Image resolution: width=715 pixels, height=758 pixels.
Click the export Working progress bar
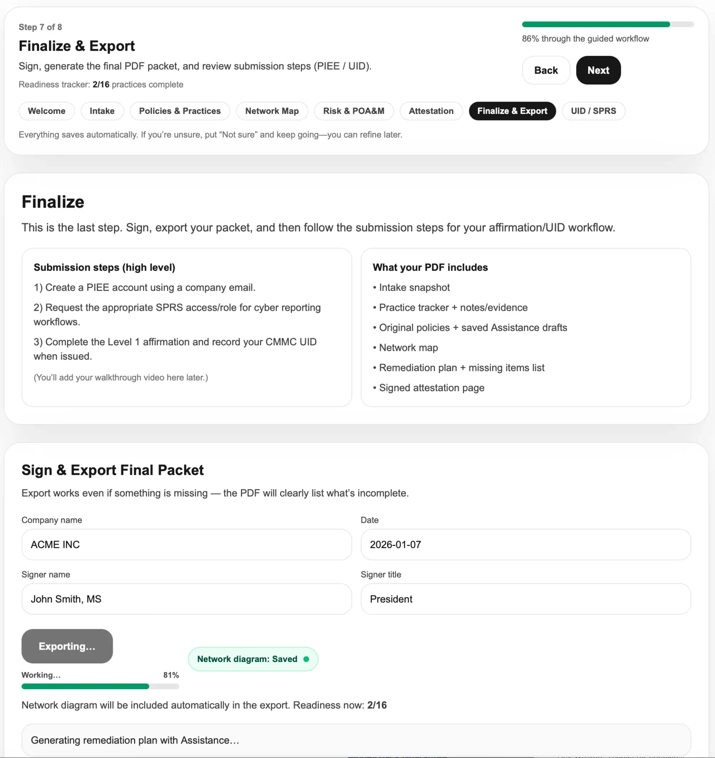pos(100,686)
